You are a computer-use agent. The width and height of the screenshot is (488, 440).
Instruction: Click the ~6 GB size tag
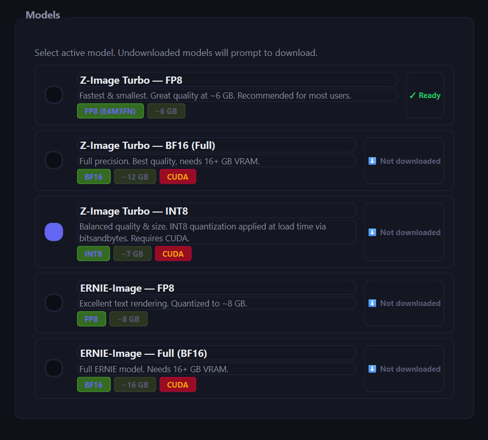(x=166, y=111)
